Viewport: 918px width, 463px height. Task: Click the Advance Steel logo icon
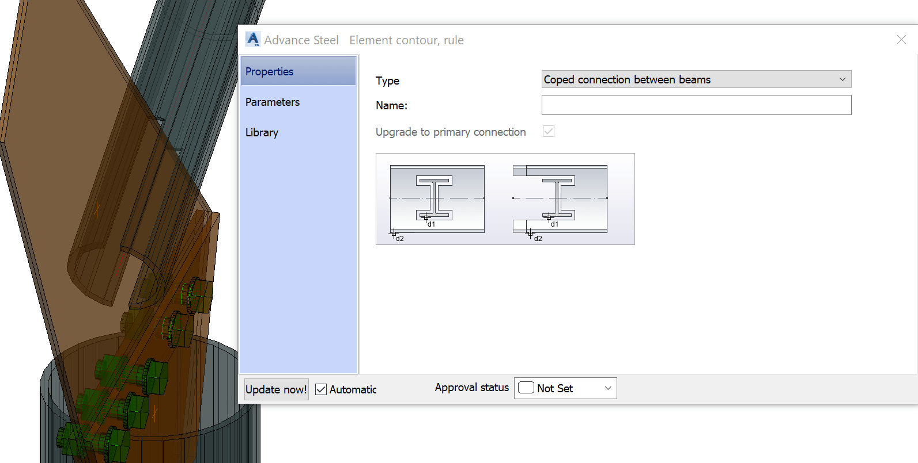point(252,40)
